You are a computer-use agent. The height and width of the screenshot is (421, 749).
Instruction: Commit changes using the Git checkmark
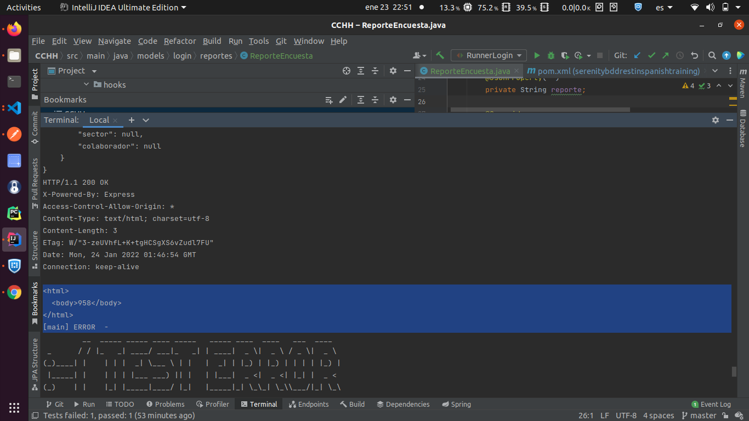click(651, 55)
